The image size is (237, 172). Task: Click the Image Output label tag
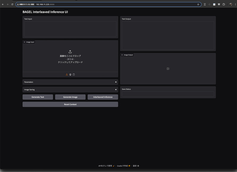pyautogui.click(x=127, y=55)
